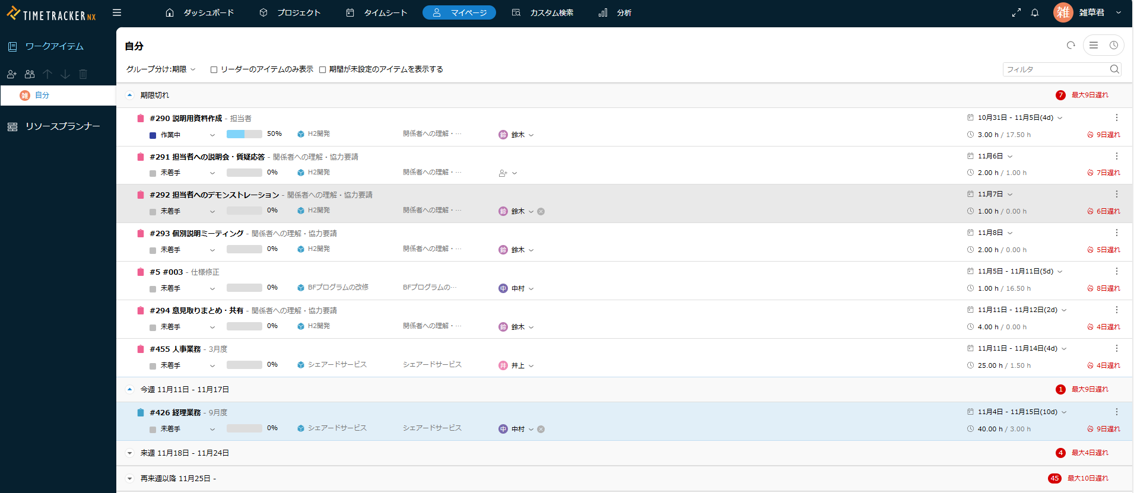Collapse the 期限切れ group
Screen dimensions: 1134x493
click(x=129, y=95)
